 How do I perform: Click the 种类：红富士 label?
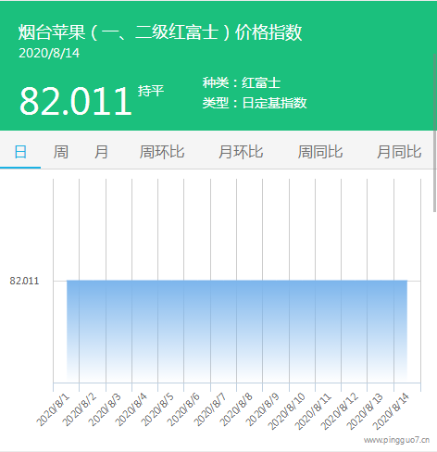point(242,82)
